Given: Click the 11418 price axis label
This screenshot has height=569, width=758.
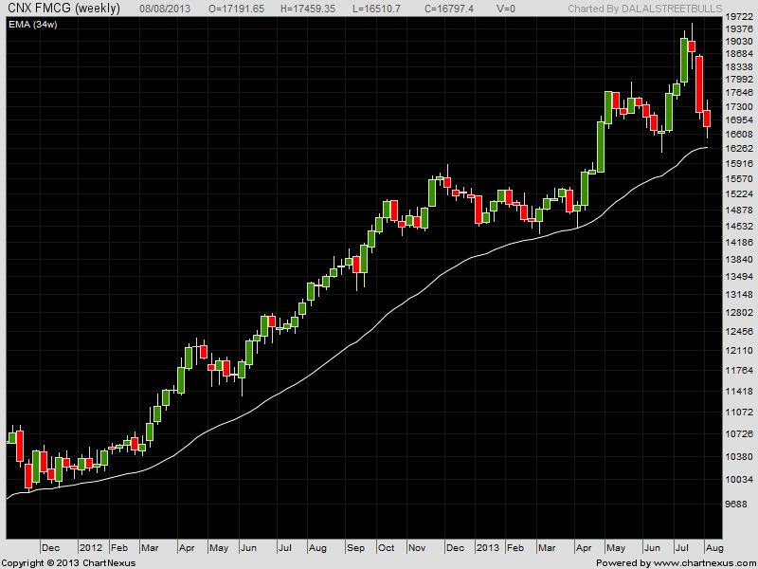Looking at the screenshot, I should [x=739, y=391].
